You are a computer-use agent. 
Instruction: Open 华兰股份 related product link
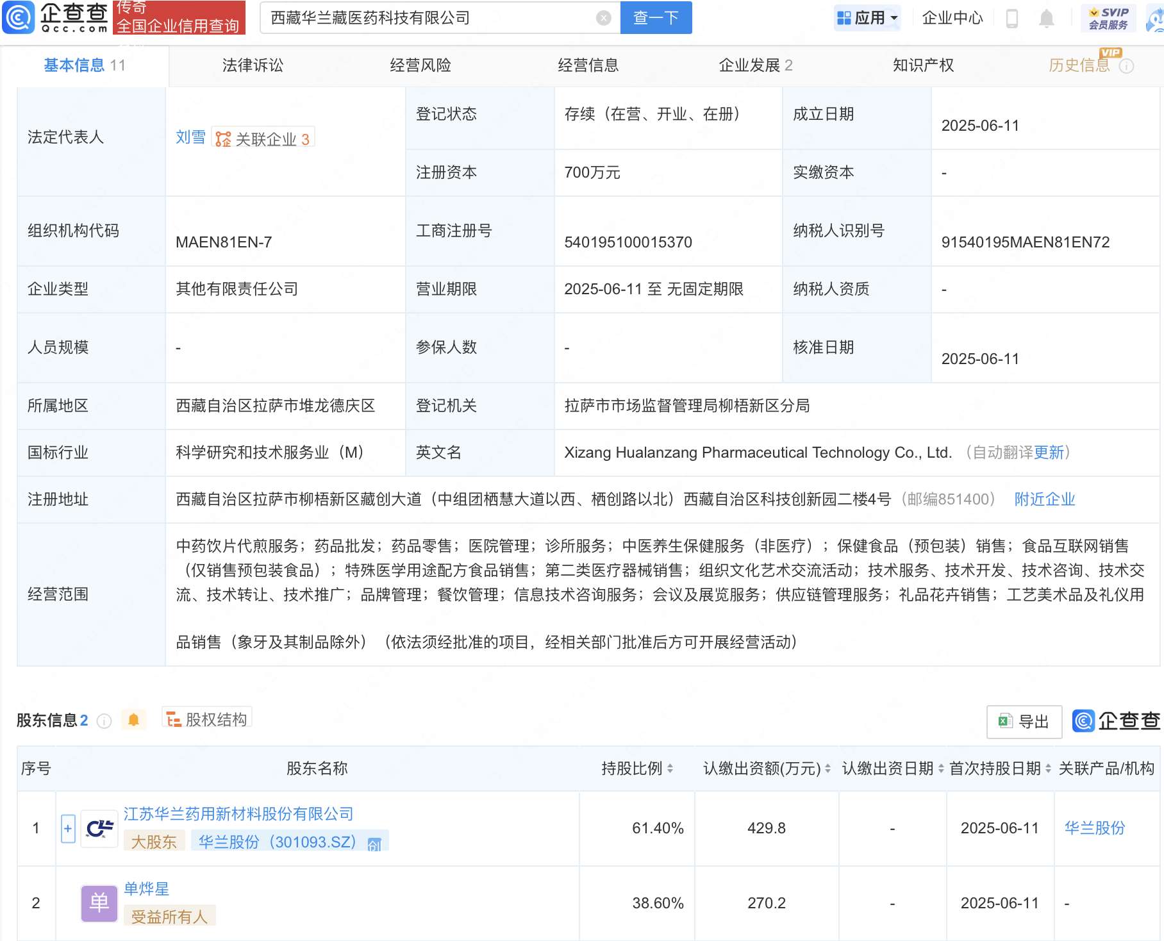[x=1095, y=828]
